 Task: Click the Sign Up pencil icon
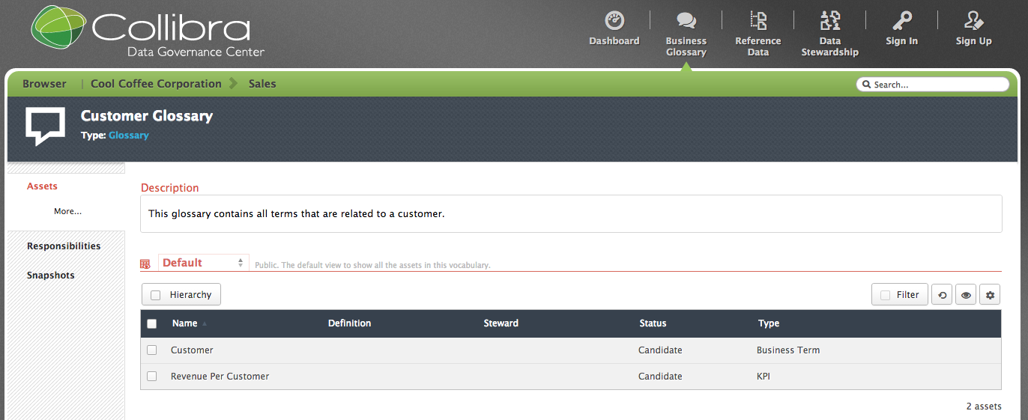coord(973,20)
